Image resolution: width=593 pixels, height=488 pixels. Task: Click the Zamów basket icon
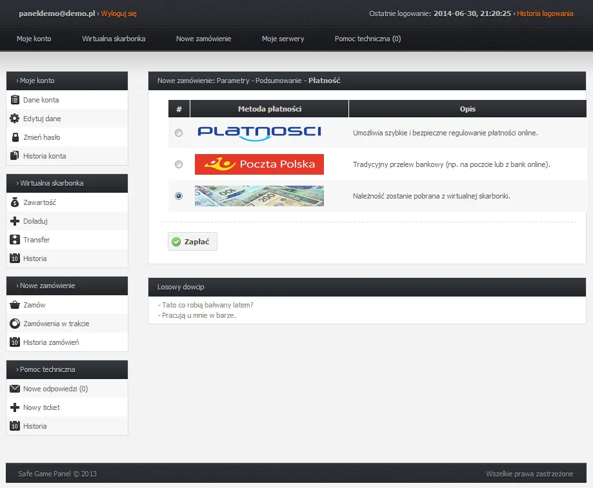(15, 305)
